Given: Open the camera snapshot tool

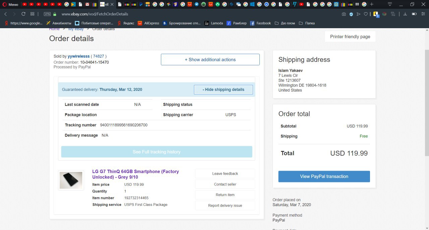Looking at the screenshot, I should [344, 14].
